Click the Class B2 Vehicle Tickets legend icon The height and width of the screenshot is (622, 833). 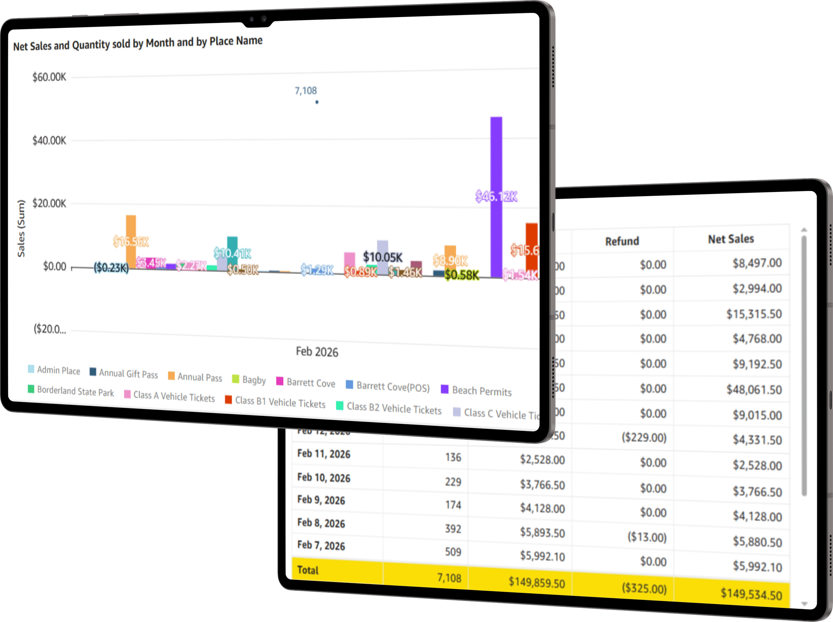click(339, 405)
